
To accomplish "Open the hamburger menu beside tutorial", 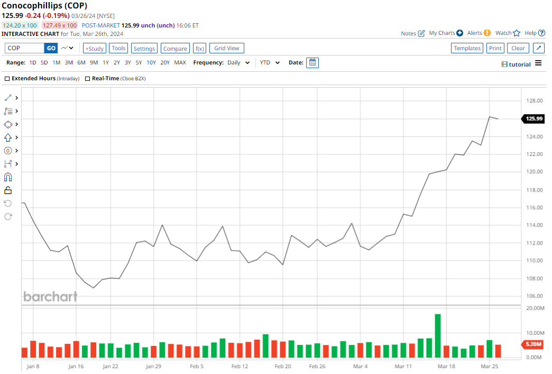I will coord(538,63).
